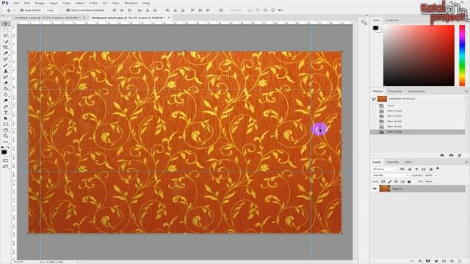Change screen mode icon in toolbox

pyautogui.click(x=6, y=166)
